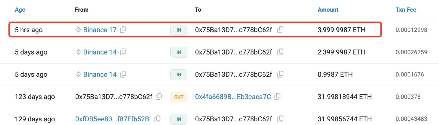Toggle the Age column time format
This screenshot has width=439, height=125.
20,10
